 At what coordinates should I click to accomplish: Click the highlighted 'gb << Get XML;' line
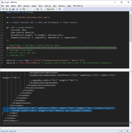click(62, 48)
